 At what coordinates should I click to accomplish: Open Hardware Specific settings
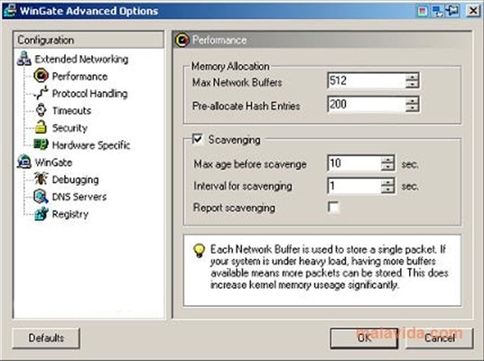click(91, 145)
